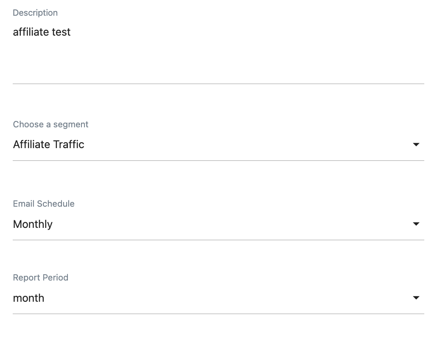This screenshot has height=348, width=437.
Task: Select the 'Affiliate Traffic' segment value
Action: click(48, 145)
